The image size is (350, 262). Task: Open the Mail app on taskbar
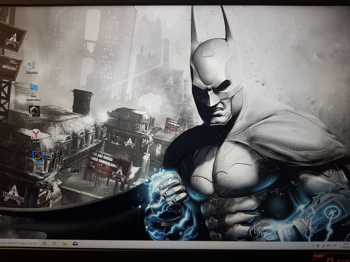tap(75, 244)
